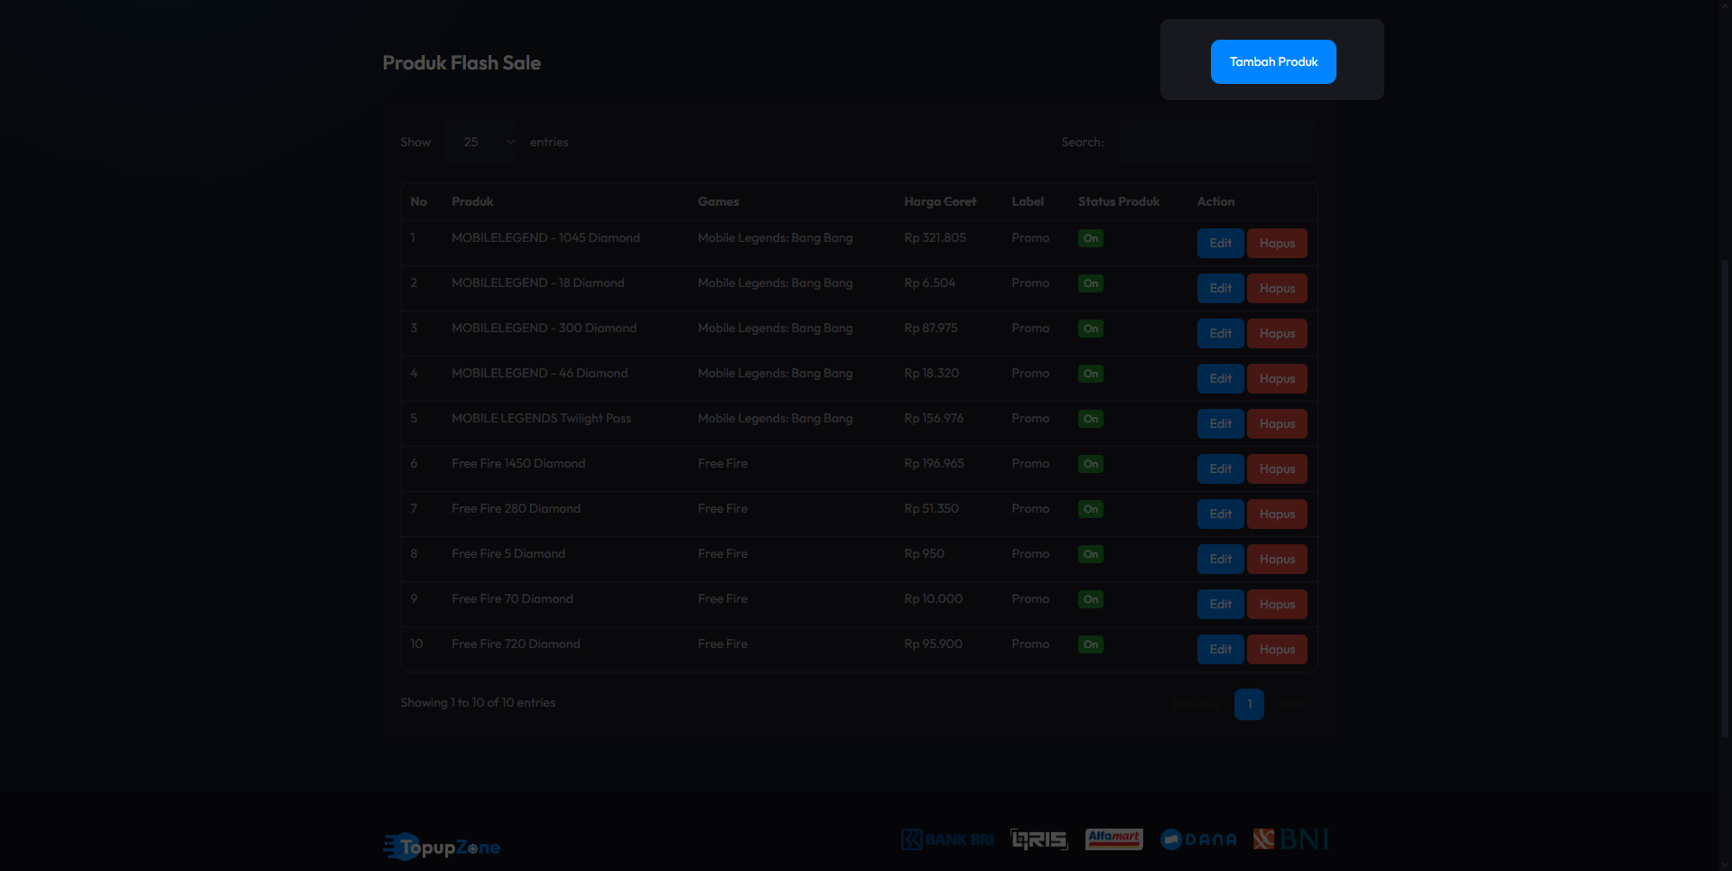Image resolution: width=1732 pixels, height=871 pixels.
Task: Select the price Rp 6.504
Action: 929,283
